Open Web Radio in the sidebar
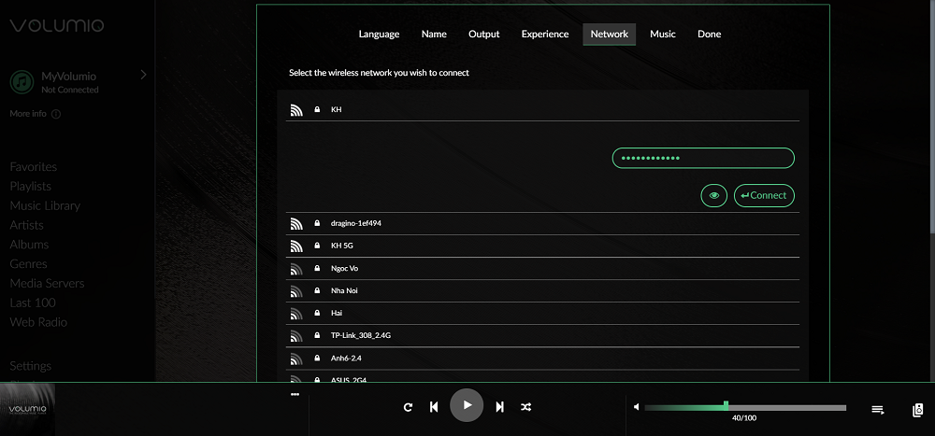 (38, 322)
